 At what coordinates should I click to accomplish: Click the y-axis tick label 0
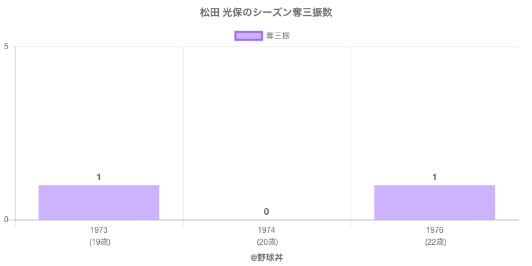(6, 220)
